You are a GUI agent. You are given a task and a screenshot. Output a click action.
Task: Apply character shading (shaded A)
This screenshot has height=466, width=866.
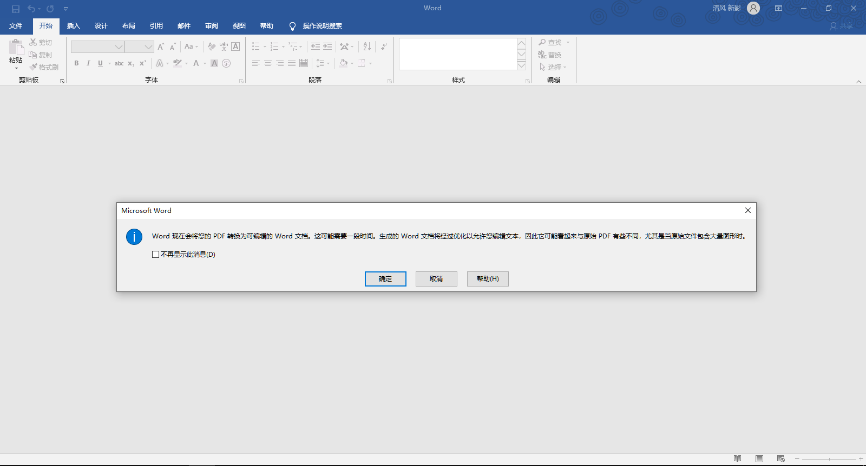(x=214, y=63)
